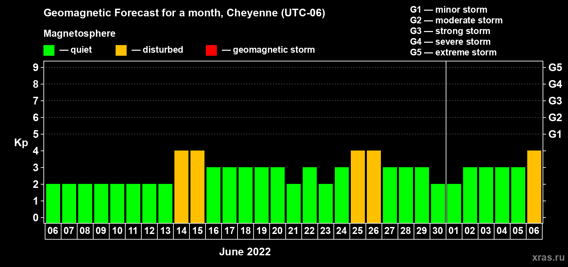Click the 'G2 — moderate storm' legend line

tap(456, 20)
